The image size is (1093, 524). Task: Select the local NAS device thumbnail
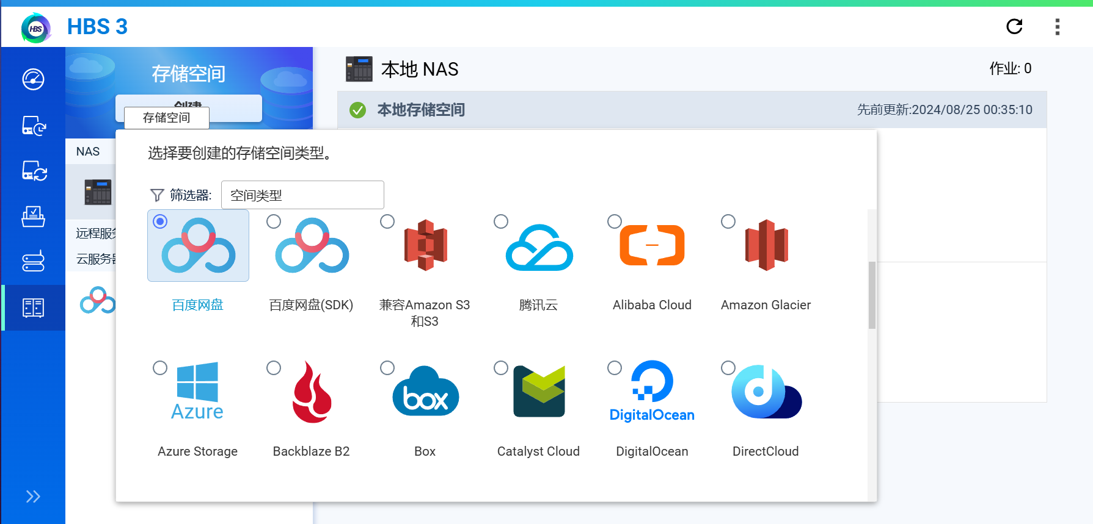(x=98, y=192)
